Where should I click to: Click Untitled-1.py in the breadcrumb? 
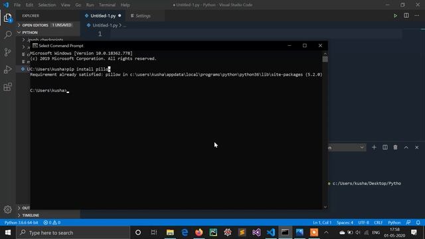click(105, 25)
